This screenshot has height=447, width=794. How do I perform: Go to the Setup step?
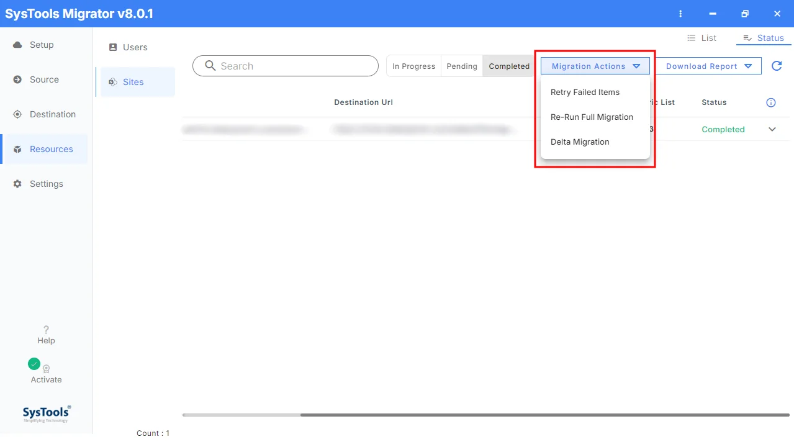(42, 45)
